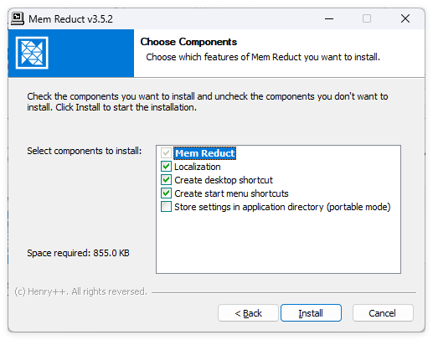Viewport: 433px width, 340px height.
Task: Click the Select components to install label
Action: point(85,151)
